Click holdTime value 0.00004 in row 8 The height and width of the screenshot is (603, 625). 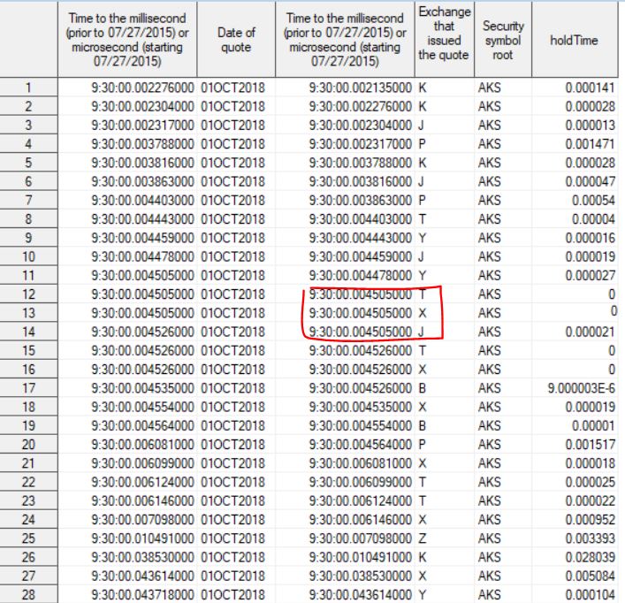point(593,218)
